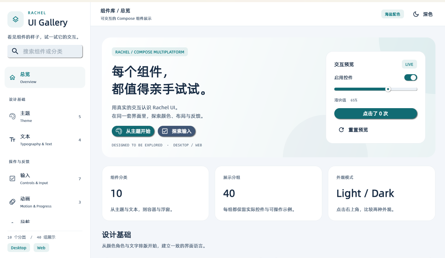Click the Web chip in sidebar footer
445x258 pixels.
(41, 248)
